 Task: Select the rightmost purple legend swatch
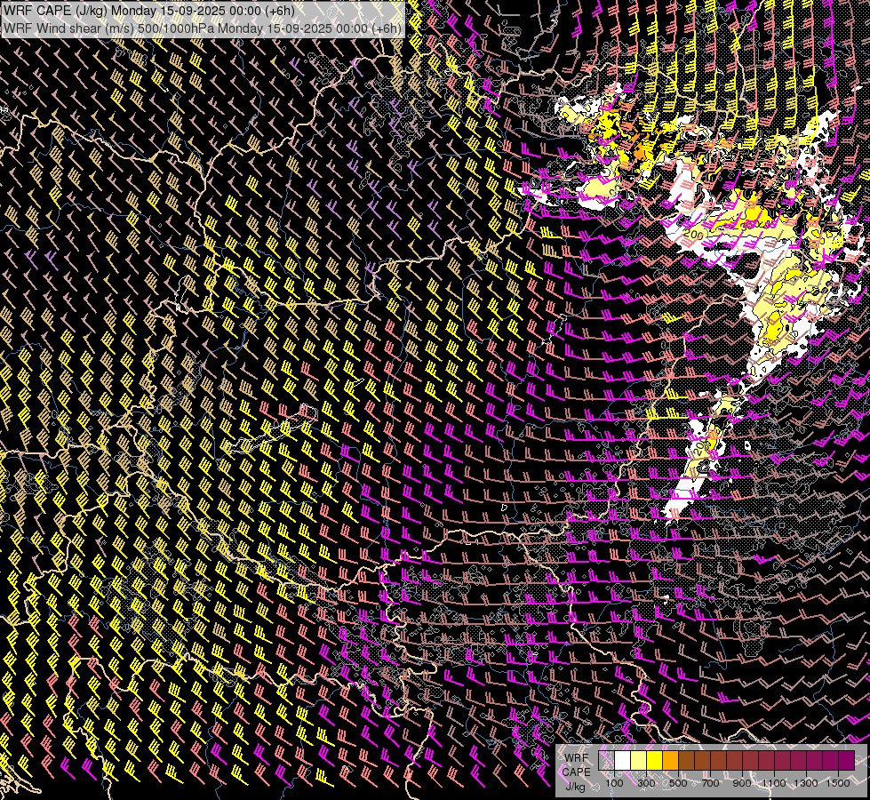(846, 760)
